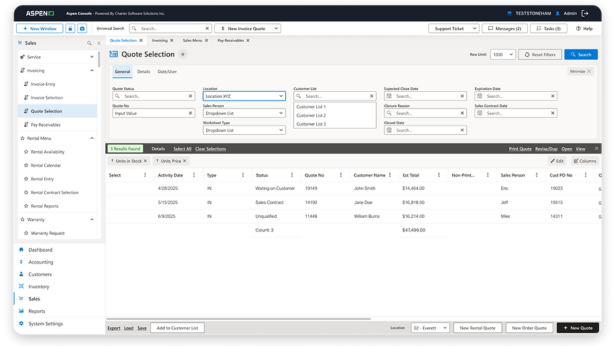Open Est Total column options menu
The width and height of the screenshot is (615, 346).
439,175
